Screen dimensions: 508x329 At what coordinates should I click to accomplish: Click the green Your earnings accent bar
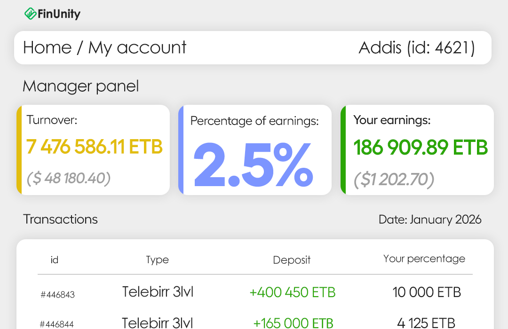343,150
